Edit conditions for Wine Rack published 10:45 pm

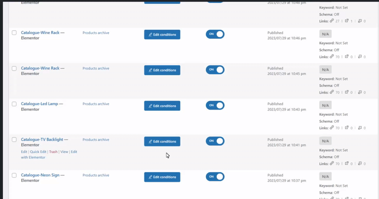162,70
